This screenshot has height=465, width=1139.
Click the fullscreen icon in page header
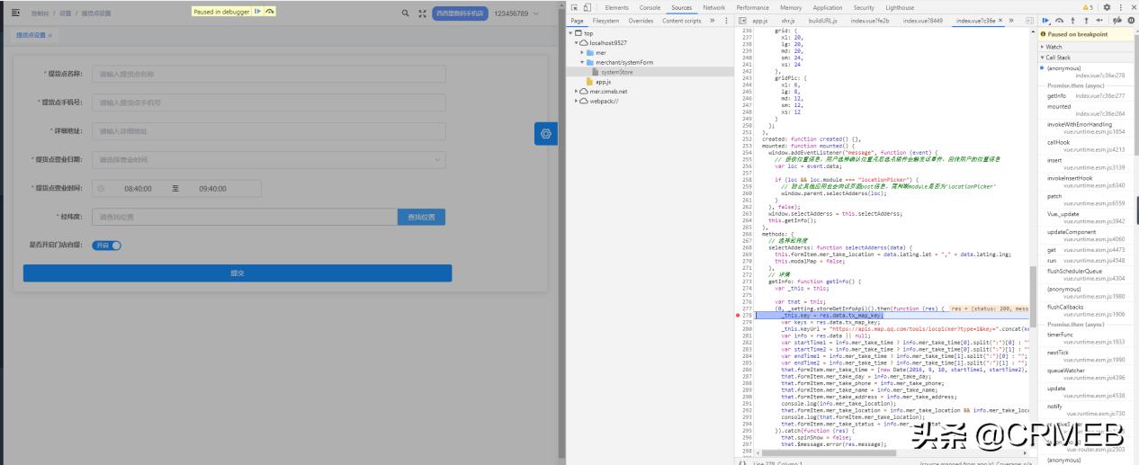point(424,13)
